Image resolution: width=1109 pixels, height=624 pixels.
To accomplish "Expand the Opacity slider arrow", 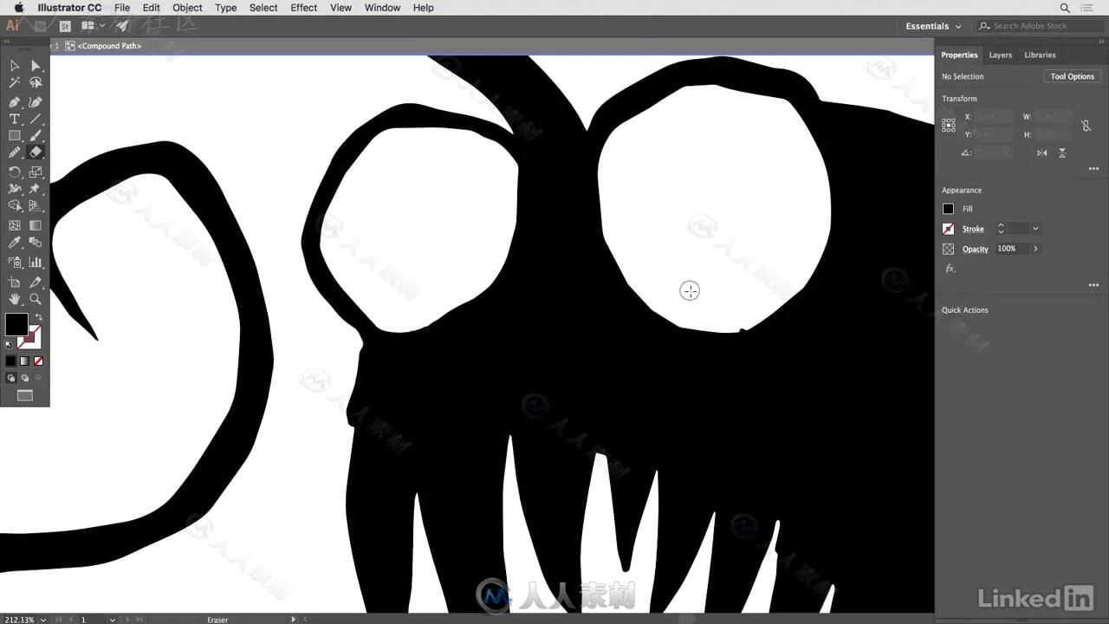I will 1035,249.
